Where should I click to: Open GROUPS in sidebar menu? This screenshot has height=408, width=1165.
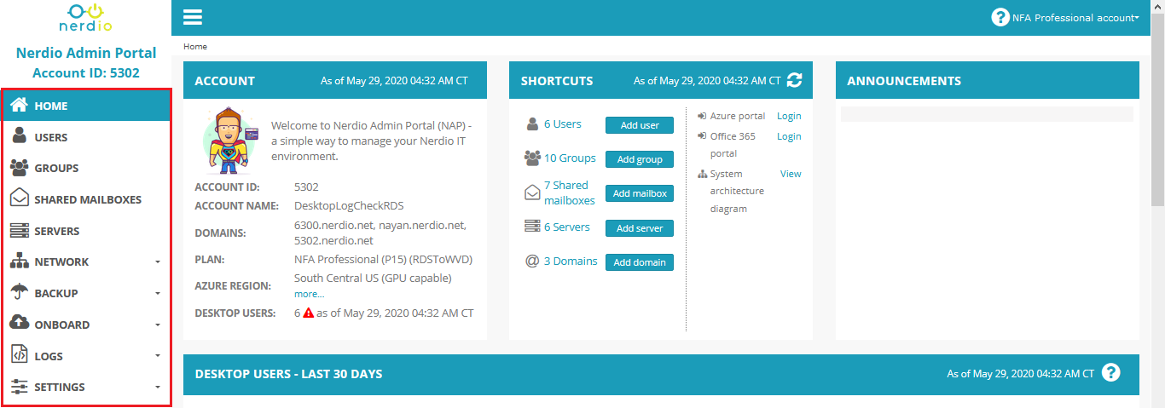coord(87,168)
